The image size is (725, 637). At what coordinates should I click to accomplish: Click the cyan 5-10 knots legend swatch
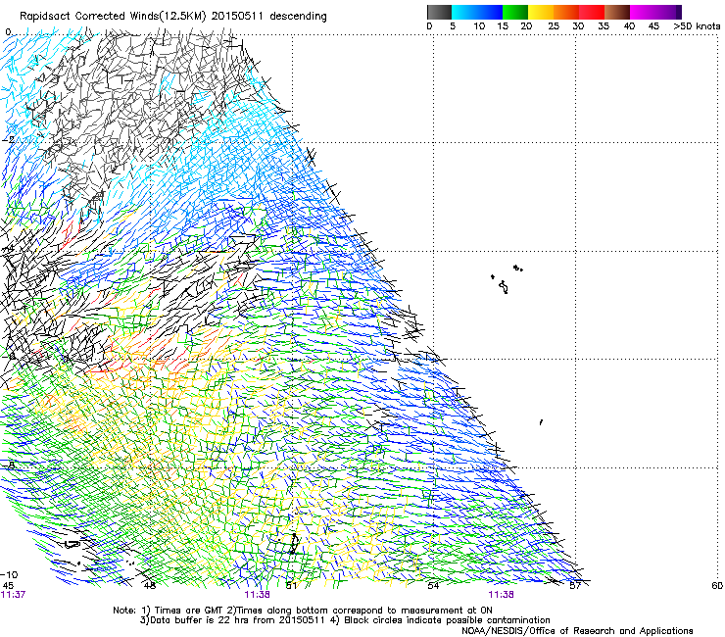pyautogui.click(x=464, y=12)
